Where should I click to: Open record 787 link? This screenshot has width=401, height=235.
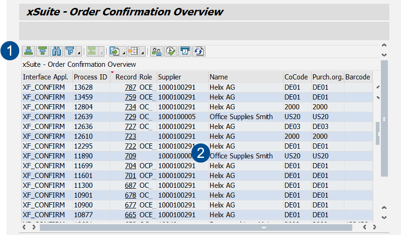coord(130,87)
